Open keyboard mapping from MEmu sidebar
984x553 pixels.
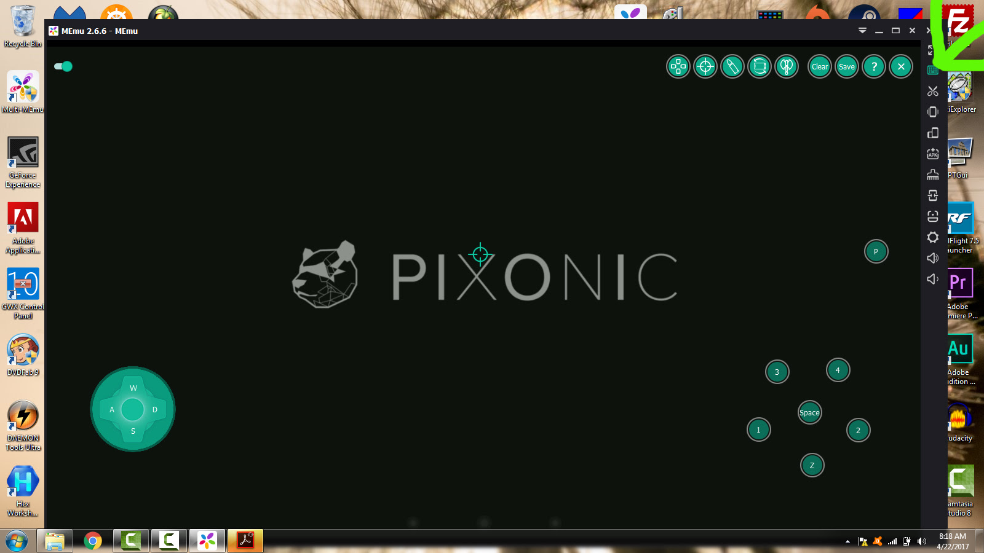click(x=933, y=70)
